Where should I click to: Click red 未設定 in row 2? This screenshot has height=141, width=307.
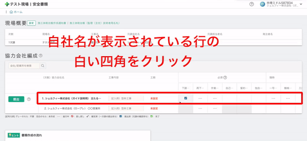pyautogui.click(x=154, y=108)
